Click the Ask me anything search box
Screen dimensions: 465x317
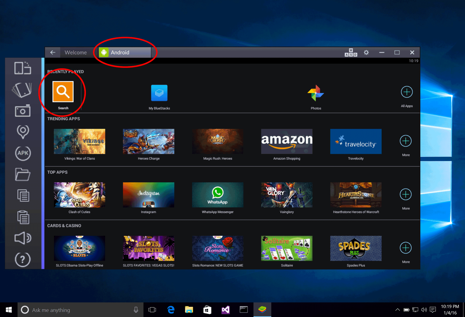80,310
